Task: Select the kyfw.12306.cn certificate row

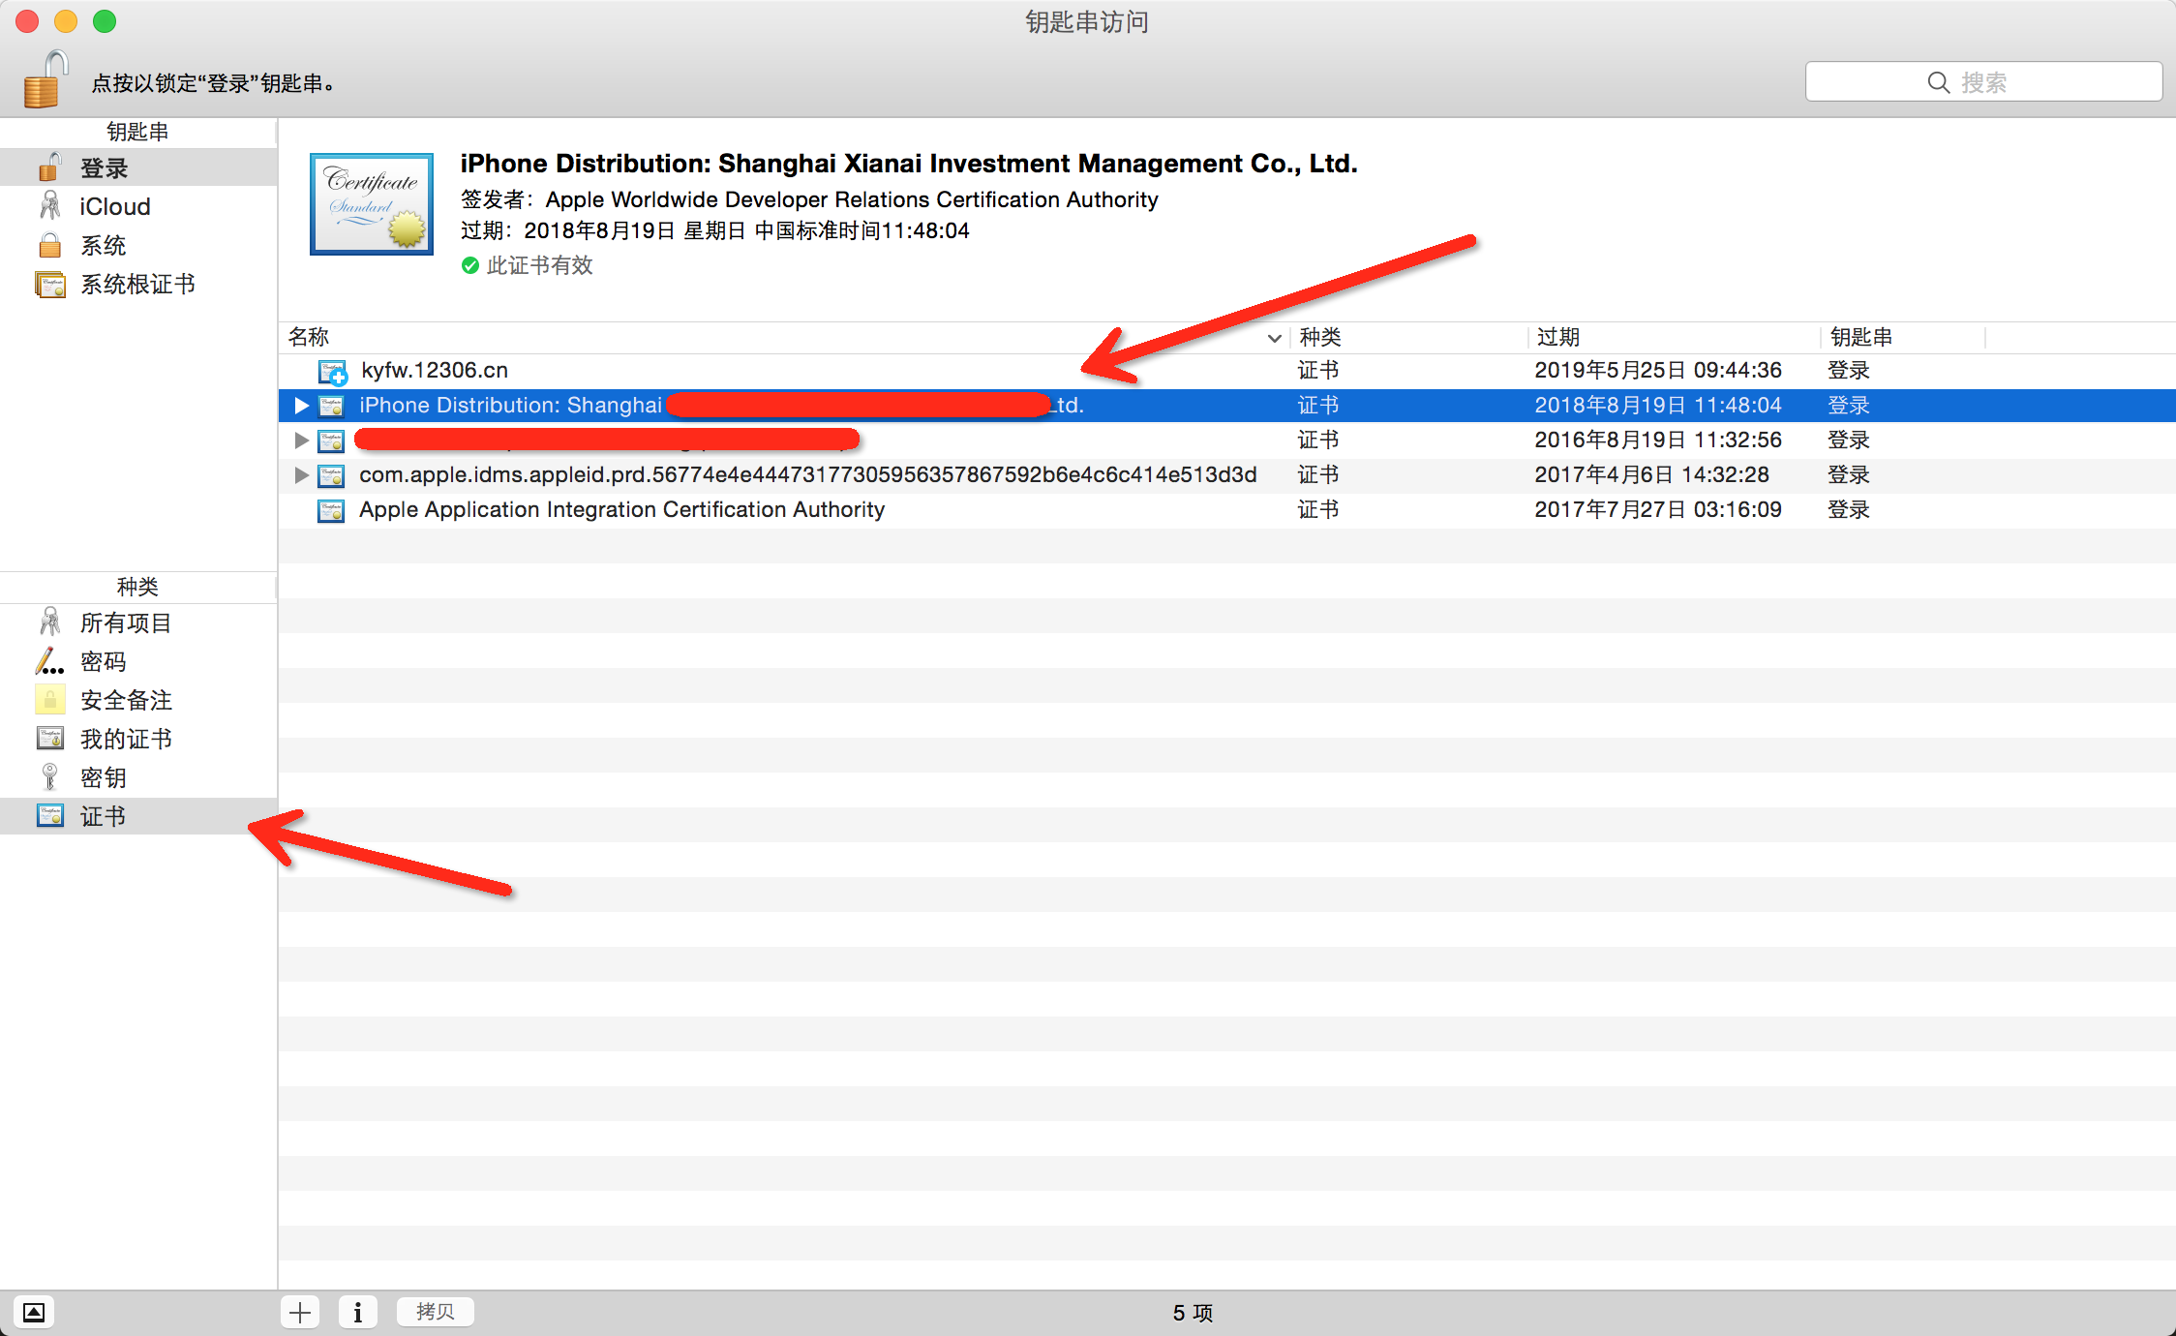Action: click(x=1226, y=371)
